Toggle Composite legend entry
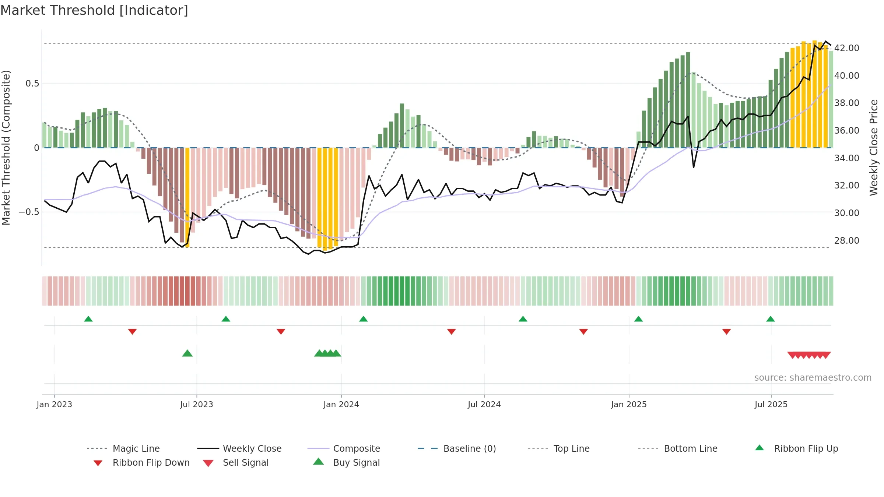 [x=344, y=448]
